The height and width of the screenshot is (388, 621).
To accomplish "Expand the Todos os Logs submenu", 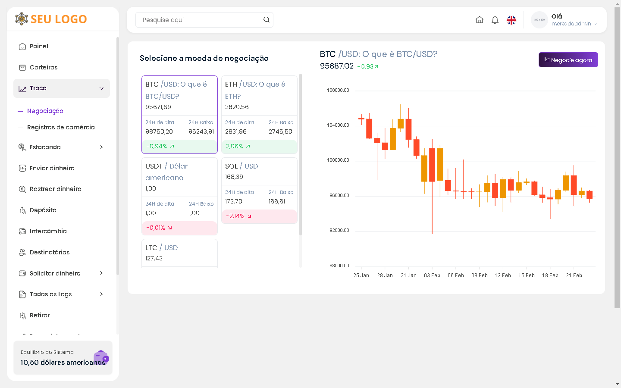I will (x=101, y=294).
